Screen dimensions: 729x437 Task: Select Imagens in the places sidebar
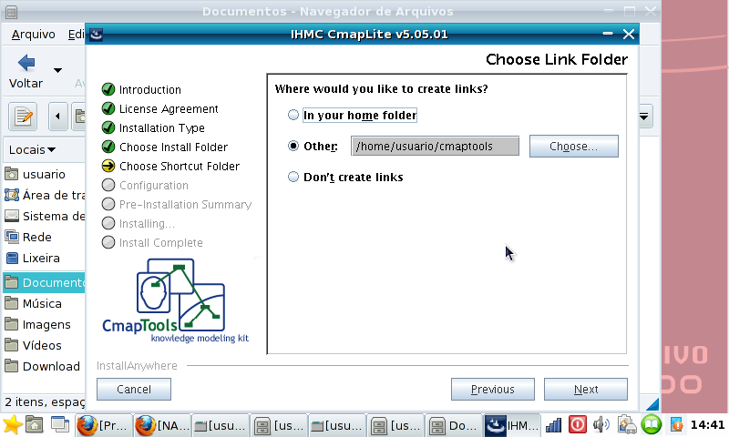(44, 324)
